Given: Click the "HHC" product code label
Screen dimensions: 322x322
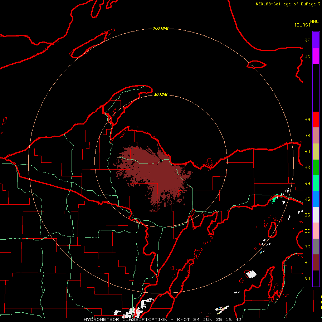Looking at the screenshot, I should (314, 21).
